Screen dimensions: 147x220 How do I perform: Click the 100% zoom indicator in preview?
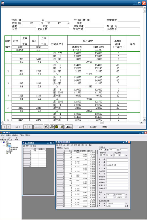(105, 127)
